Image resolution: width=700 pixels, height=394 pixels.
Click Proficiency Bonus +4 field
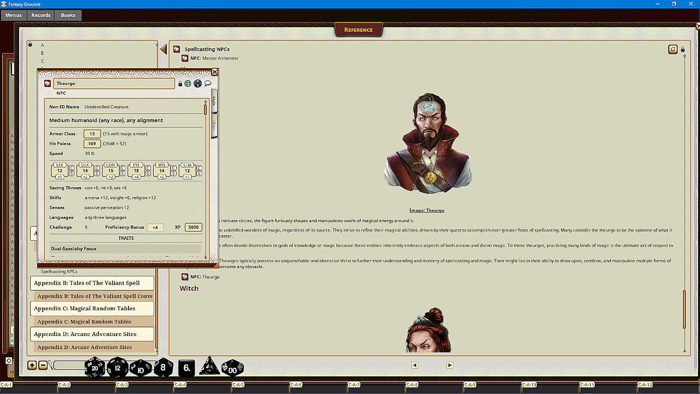coord(155,227)
